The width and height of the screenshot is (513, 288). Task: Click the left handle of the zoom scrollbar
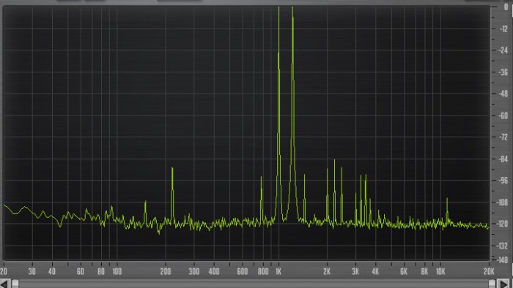pyautogui.click(x=15, y=284)
